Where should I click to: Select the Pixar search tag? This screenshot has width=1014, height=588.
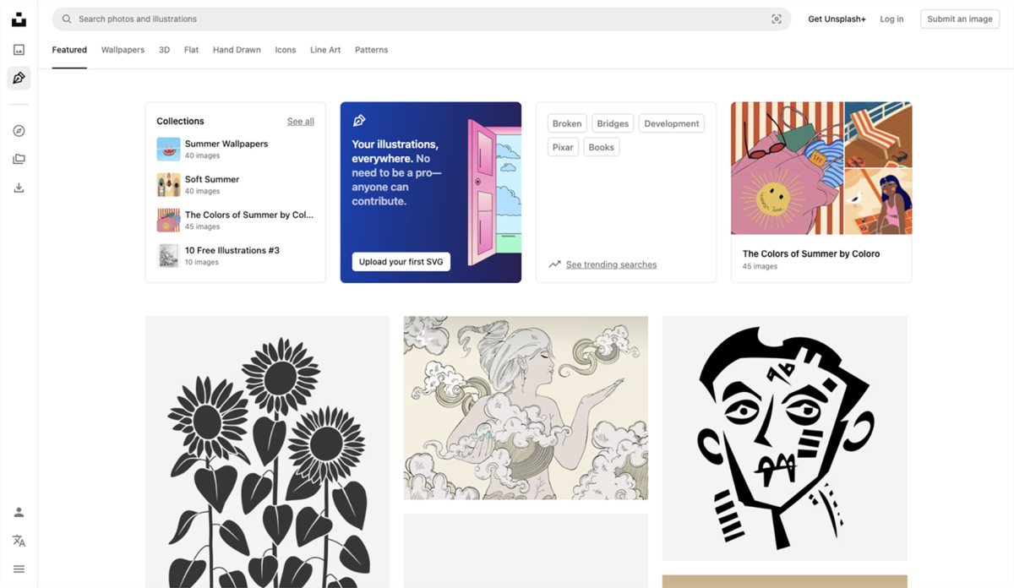pos(563,147)
